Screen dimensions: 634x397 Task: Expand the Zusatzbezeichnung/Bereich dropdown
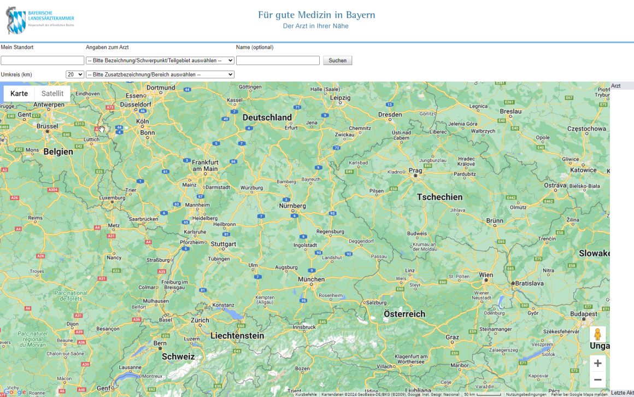pyautogui.click(x=160, y=74)
